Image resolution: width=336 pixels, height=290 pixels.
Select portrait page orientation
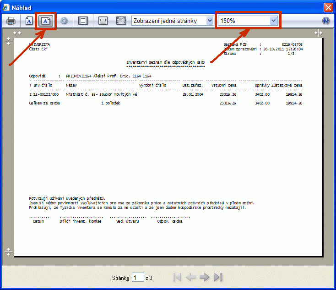pyautogui.click(x=29, y=21)
